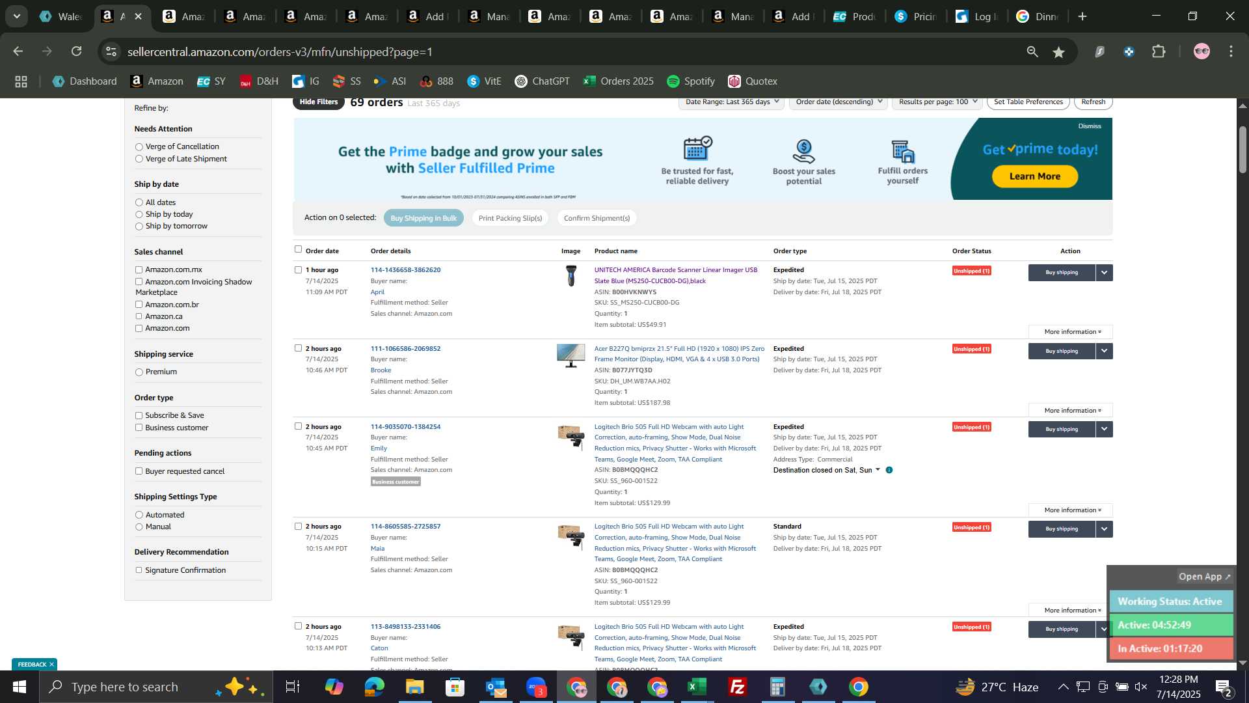1249x703 pixels.
Task: Open the Date Range Last 365 days dropdown
Action: (731, 102)
